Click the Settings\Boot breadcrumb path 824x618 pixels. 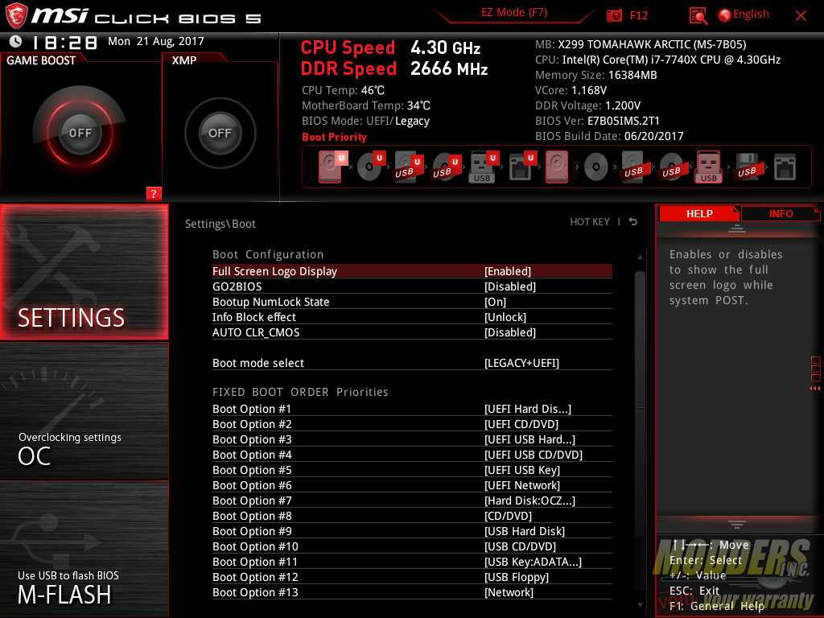(220, 224)
